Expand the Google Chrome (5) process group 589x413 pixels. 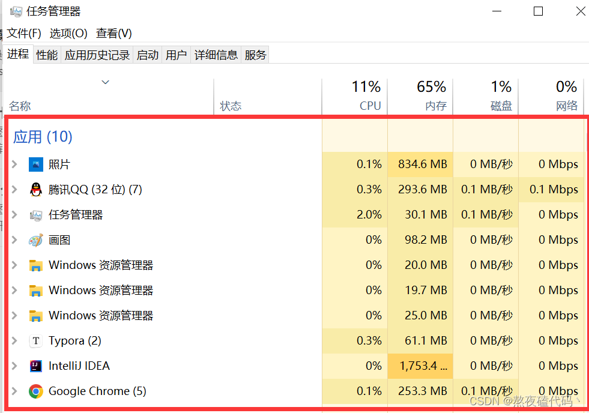coord(14,391)
